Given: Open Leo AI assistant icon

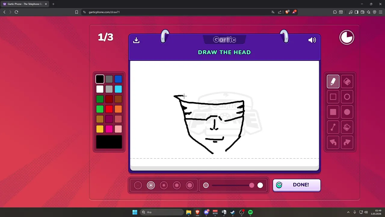Looking at the screenshot, I should (368, 12).
